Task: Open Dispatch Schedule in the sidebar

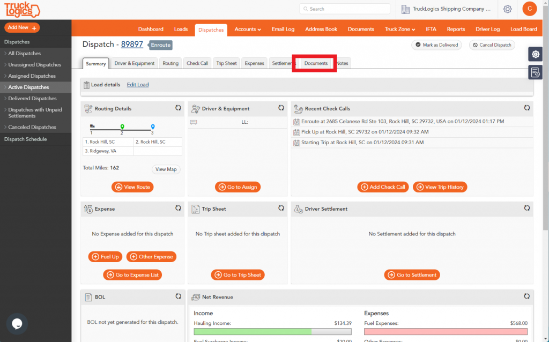Action: pyautogui.click(x=26, y=139)
